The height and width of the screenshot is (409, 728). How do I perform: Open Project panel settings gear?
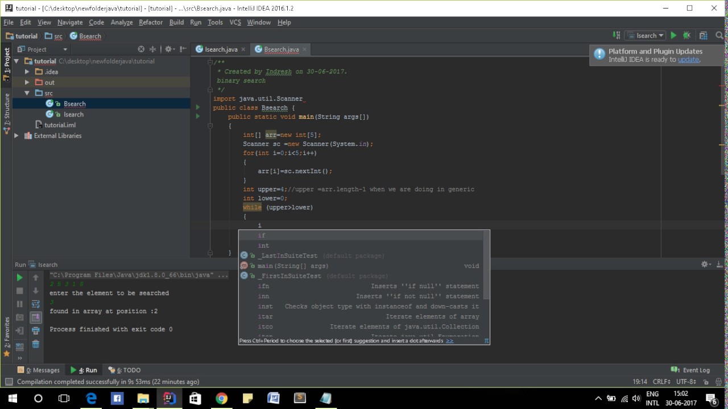coord(169,49)
